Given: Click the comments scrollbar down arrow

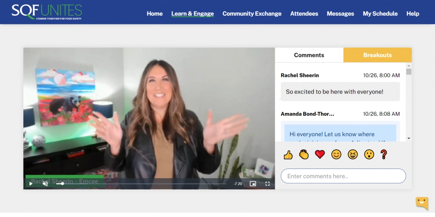Looking at the screenshot, I should (409, 138).
